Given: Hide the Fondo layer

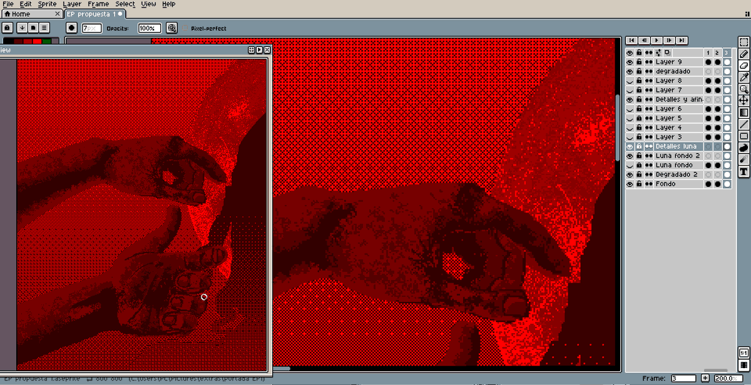Looking at the screenshot, I should pyautogui.click(x=630, y=184).
